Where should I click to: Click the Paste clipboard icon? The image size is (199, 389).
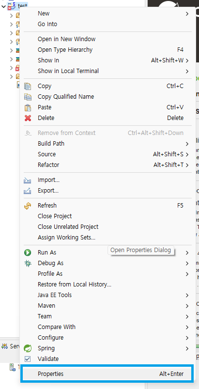tap(28, 108)
